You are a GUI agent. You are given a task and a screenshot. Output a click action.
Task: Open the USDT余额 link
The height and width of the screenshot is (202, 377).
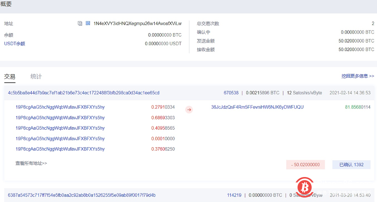(x=15, y=44)
